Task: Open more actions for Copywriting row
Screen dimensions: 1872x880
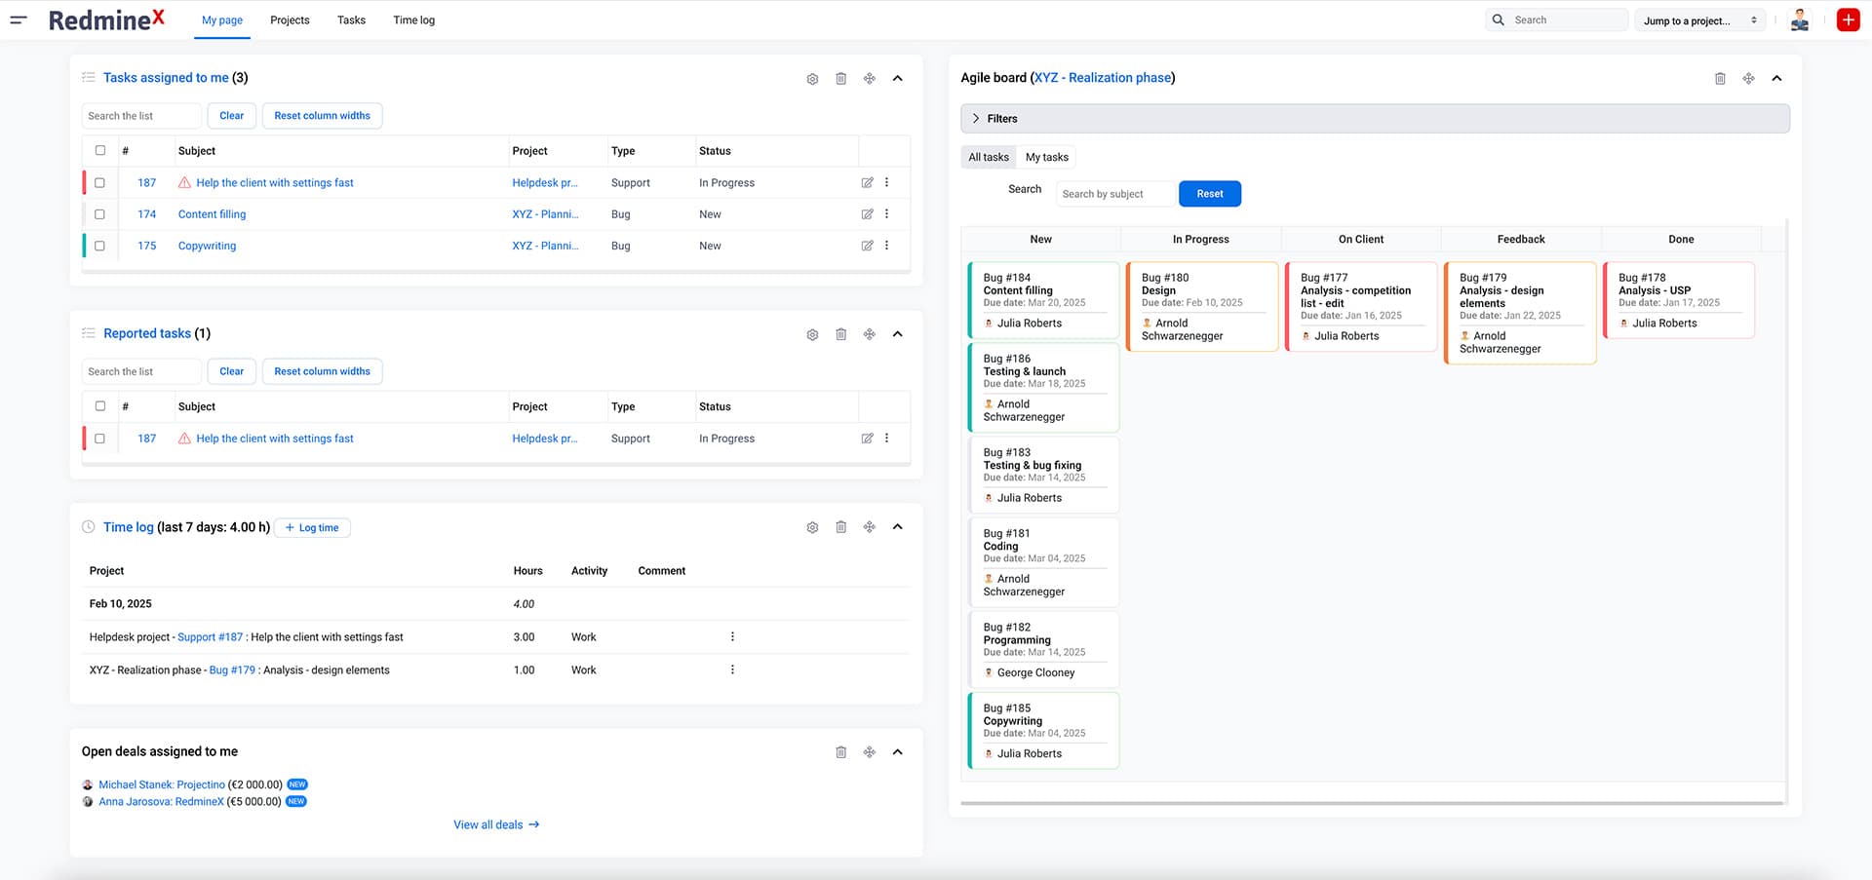Action: coord(886,246)
